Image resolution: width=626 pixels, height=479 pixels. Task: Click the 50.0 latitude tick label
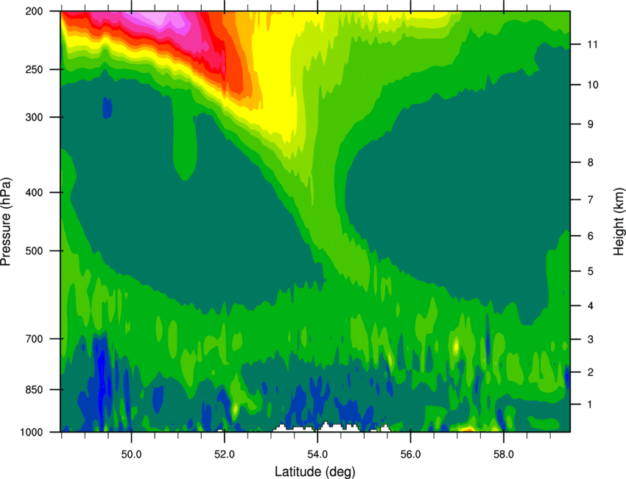(131, 455)
